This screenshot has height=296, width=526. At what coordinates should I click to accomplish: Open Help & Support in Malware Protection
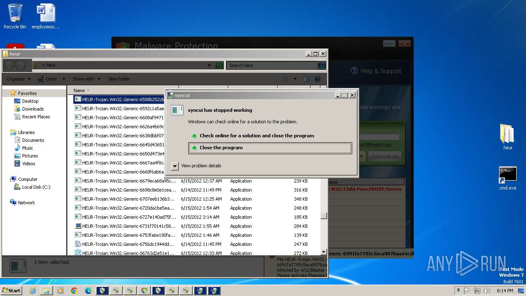tap(376, 71)
